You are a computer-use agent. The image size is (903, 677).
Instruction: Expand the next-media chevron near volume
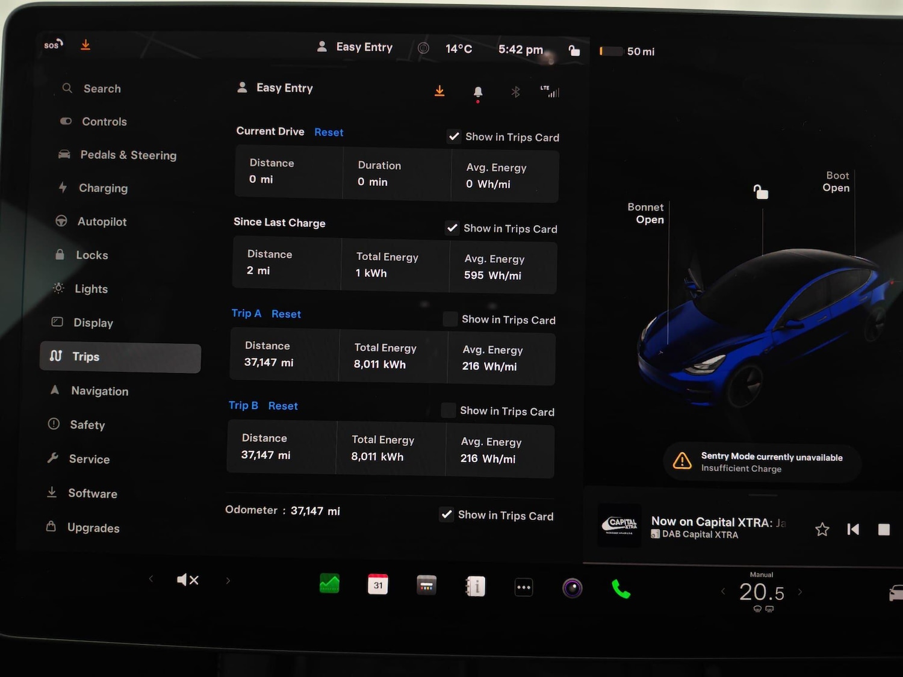pos(228,580)
